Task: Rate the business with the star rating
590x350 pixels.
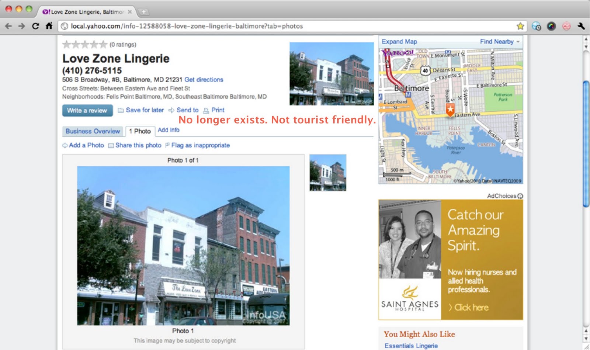Action: pyautogui.click(x=85, y=45)
